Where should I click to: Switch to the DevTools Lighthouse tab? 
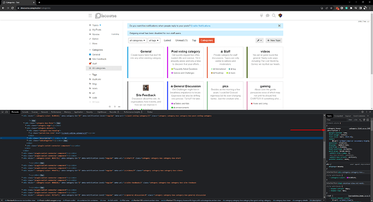point(102,112)
